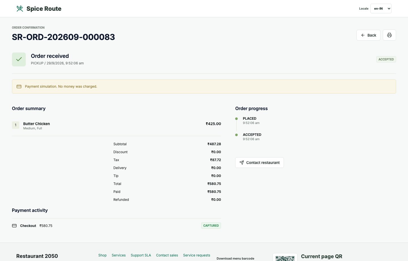This screenshot has height=261, width=408.
Task: Click the PLACED progress step
Action: click(250, 119)
